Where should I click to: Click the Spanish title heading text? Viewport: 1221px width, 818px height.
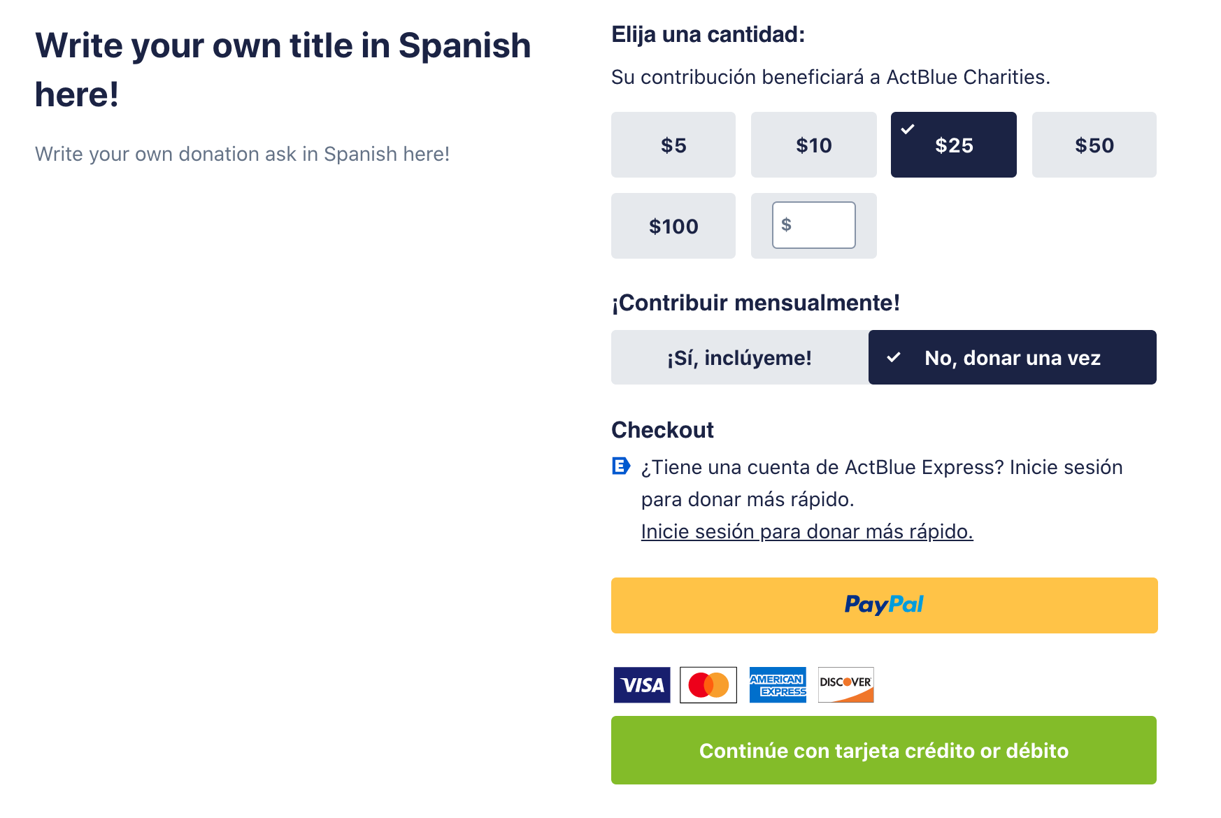coord(283,70)
